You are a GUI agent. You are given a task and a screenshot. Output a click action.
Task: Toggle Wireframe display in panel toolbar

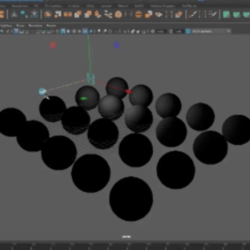(x=57, y=31)
